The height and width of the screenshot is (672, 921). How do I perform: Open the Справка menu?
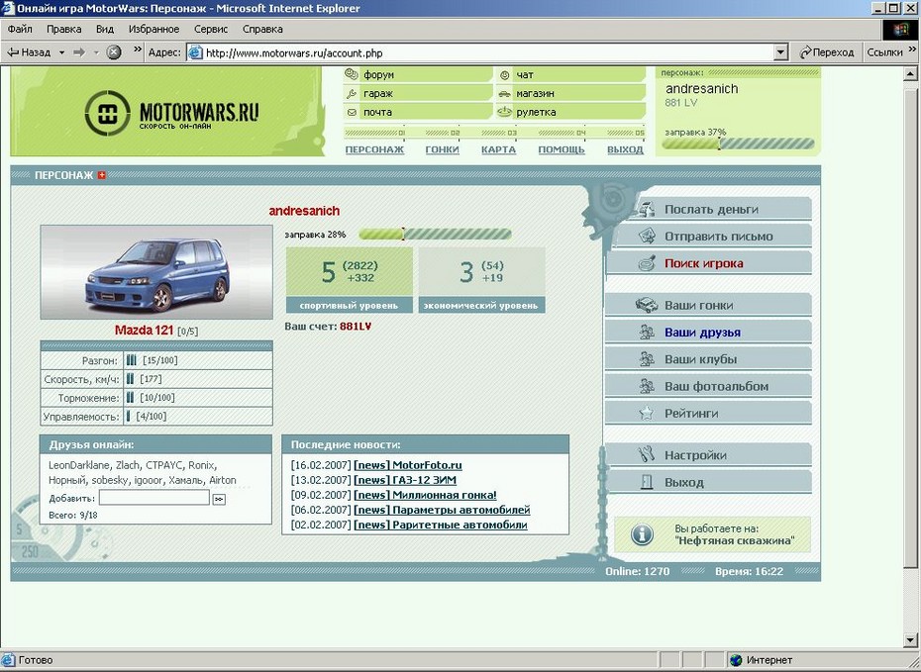pyautogui.click(x=262, y=29)
